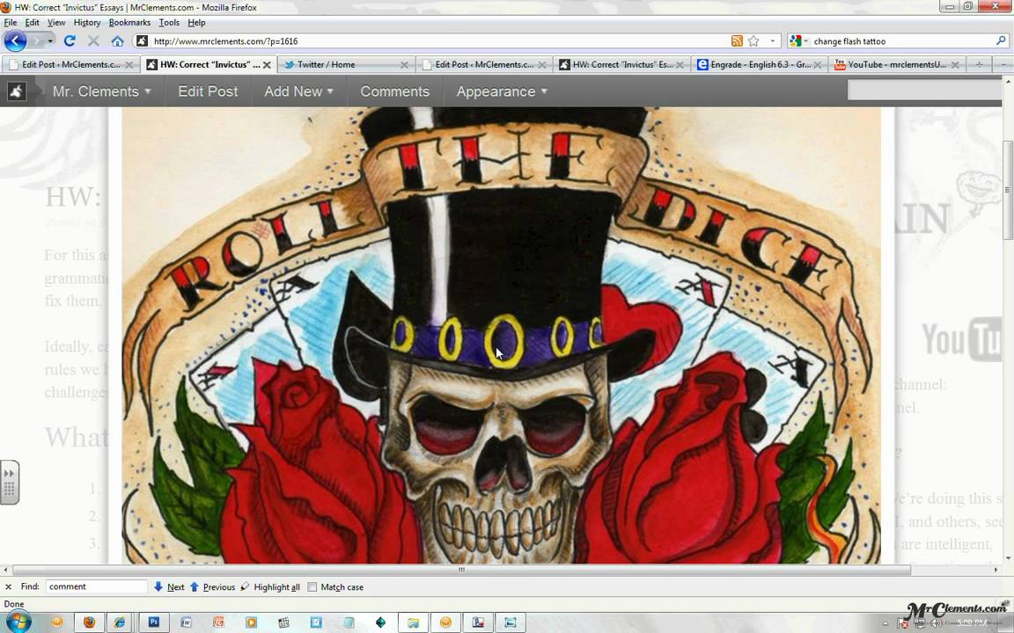Open the Windows Start button
The width and height of the screenshot is (1014, 633).
click(x=17, y=622)
